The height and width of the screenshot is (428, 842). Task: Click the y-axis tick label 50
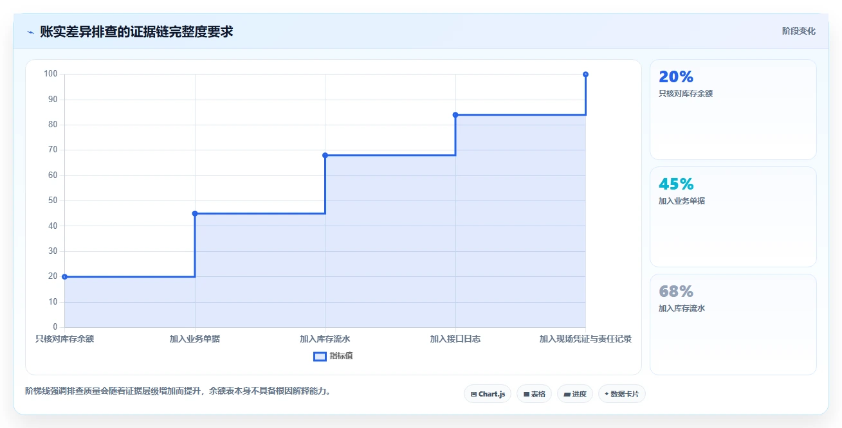(53, 201)
